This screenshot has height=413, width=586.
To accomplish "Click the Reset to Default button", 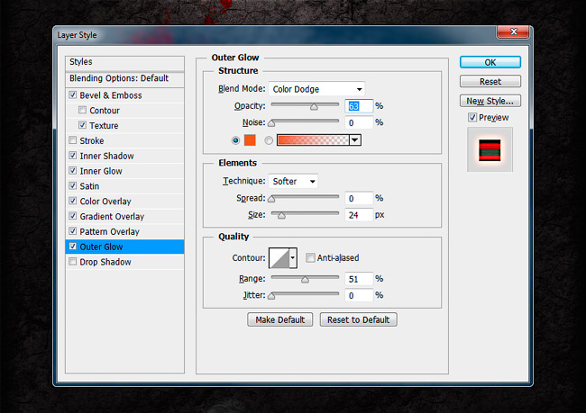I will click(359, 319).
